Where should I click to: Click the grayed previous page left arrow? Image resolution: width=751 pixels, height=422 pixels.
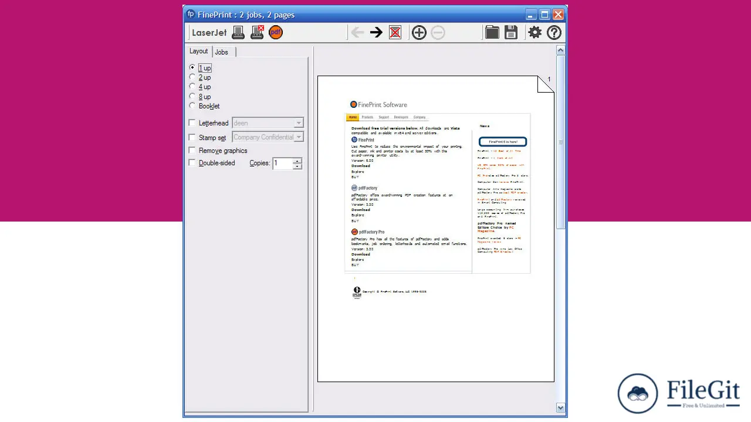(357, 32)
